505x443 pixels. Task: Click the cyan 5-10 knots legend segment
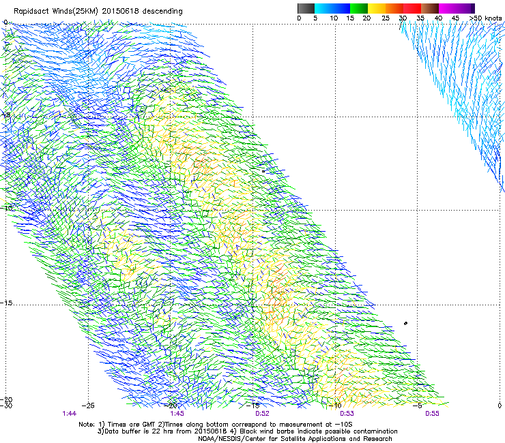[x=323, y=8]
